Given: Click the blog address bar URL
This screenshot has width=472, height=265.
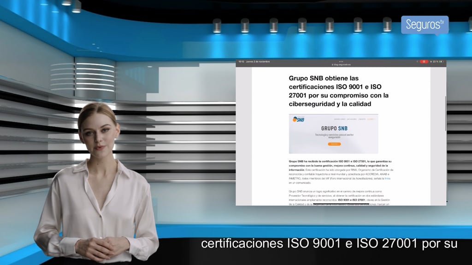Looking at the screenshot, I should (341, 64).
